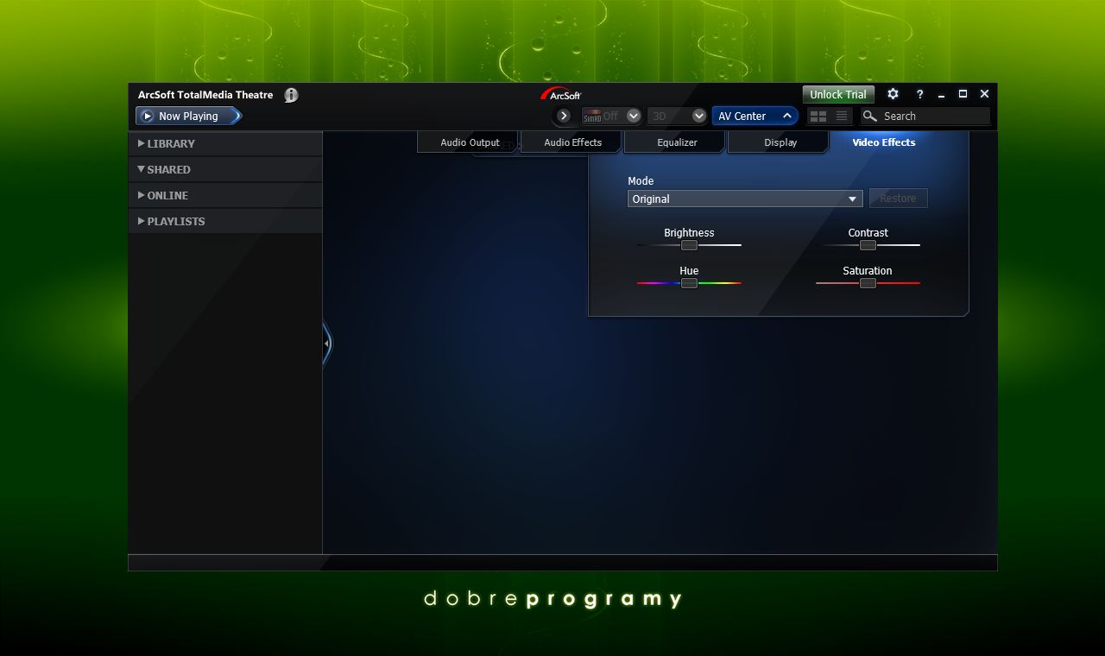This screenshot has height=656, width=1105.
Task: Switch to the Audio Effects tab
Action: (572, 142)
